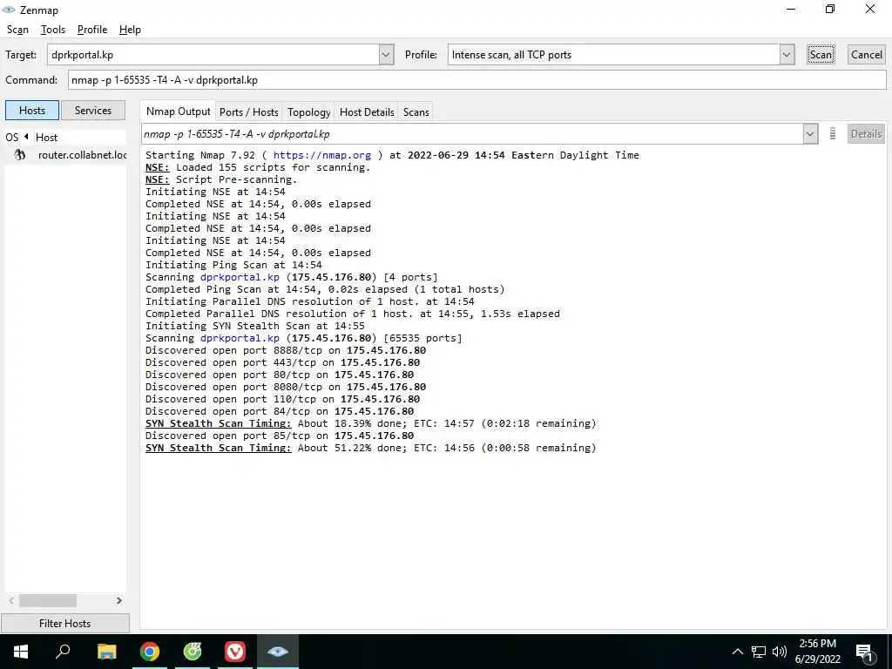Click the '18.39% done' timing line
This screenshot has height=669, width=892.
(370, 423)
